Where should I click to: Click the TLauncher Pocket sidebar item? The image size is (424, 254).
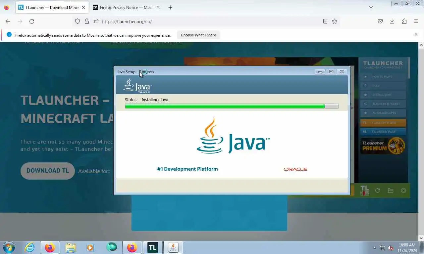click(383, 104)
